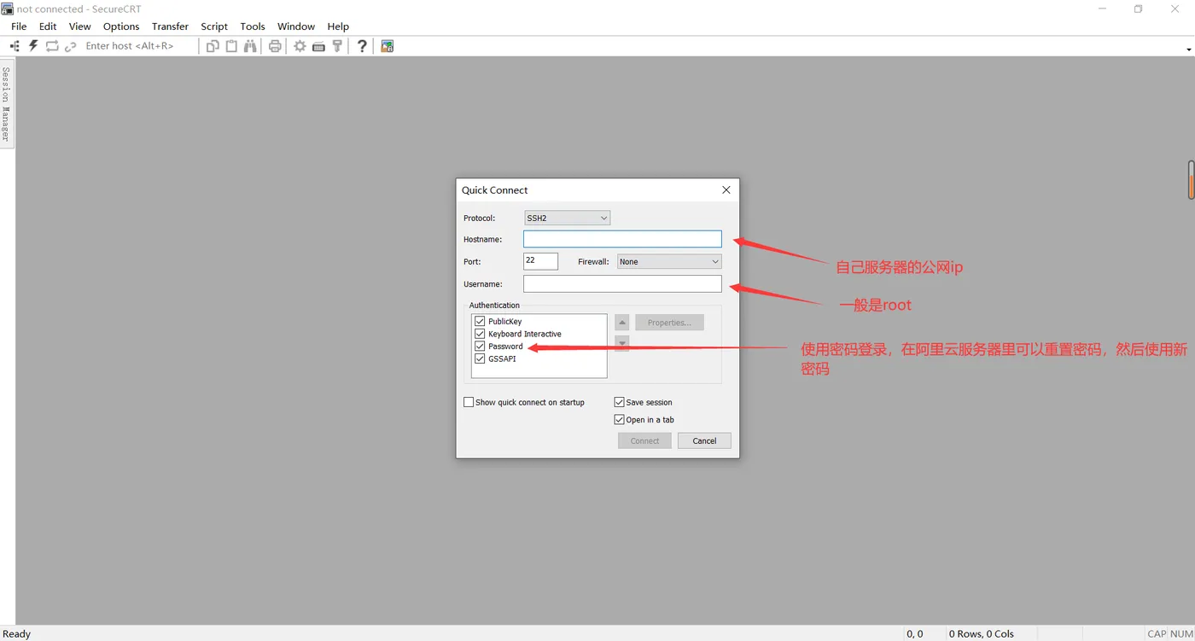Click the Public Key Assistant icon

(x=337, y=46)
